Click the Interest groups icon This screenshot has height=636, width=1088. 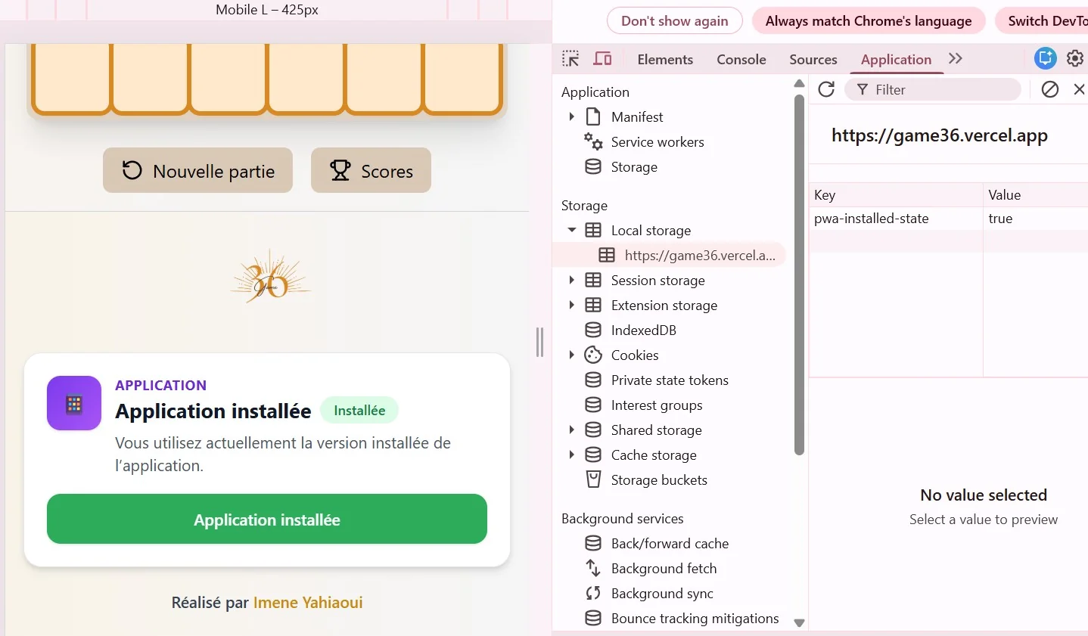593,405
